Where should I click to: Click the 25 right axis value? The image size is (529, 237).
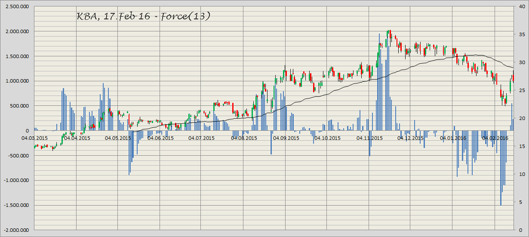point(521,90)
